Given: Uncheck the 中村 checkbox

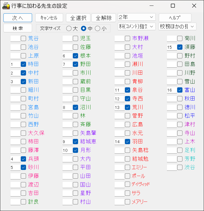Looking at the screenshot, I should point(23,73).
